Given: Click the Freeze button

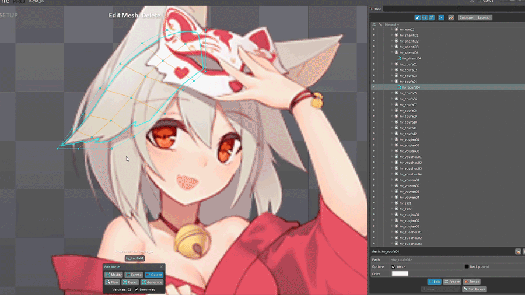Looking at the screenshot, I should [x=452, y=282].
